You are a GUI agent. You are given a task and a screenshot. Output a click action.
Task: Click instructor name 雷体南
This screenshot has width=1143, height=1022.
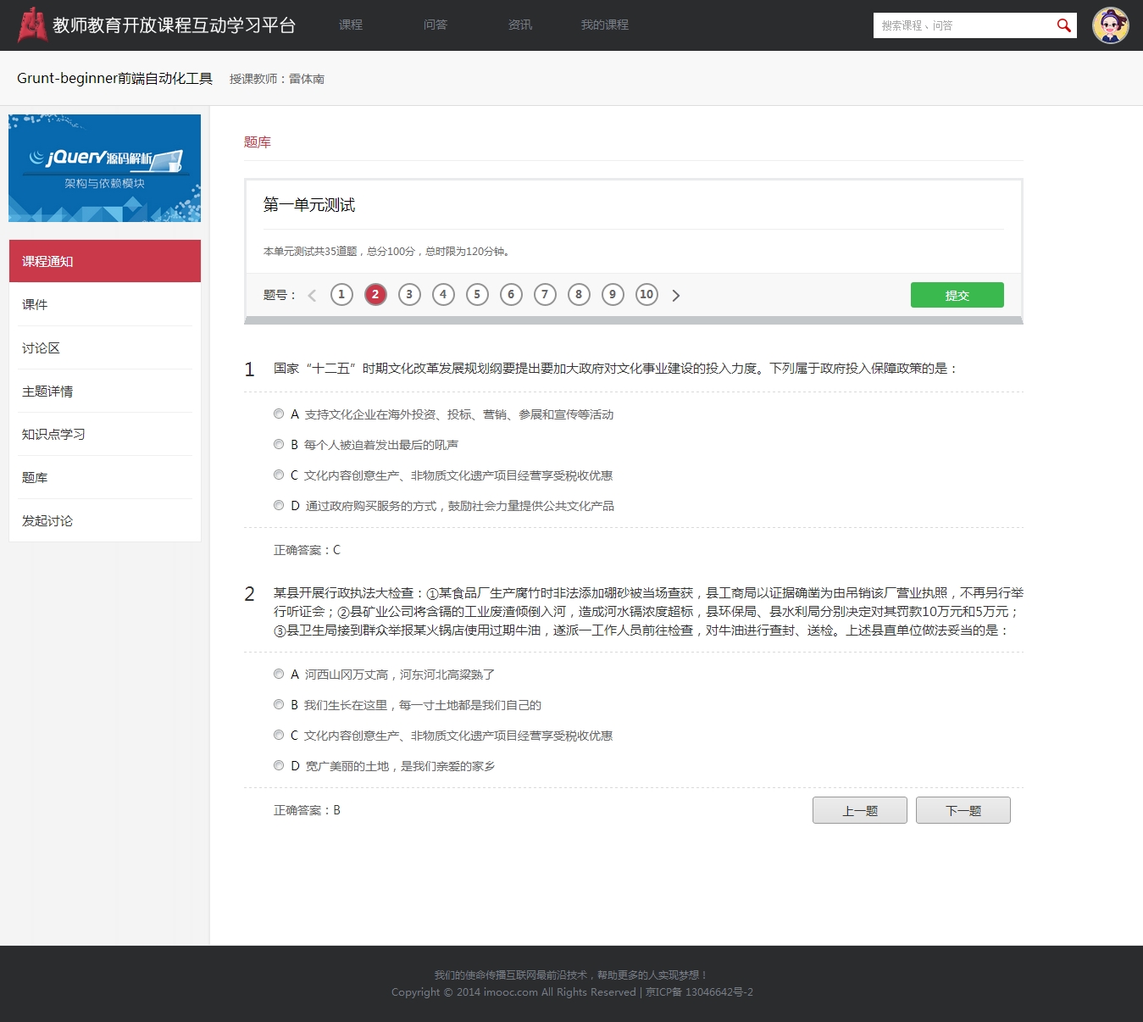point(307,79)
